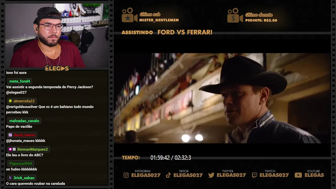This screenshot has height=189, width=336.
Task: Click the 'último sub' heading
Action: pos(150,14)
